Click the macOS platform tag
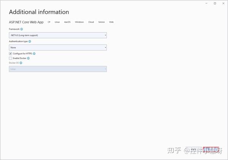 [x=67, y=22]
